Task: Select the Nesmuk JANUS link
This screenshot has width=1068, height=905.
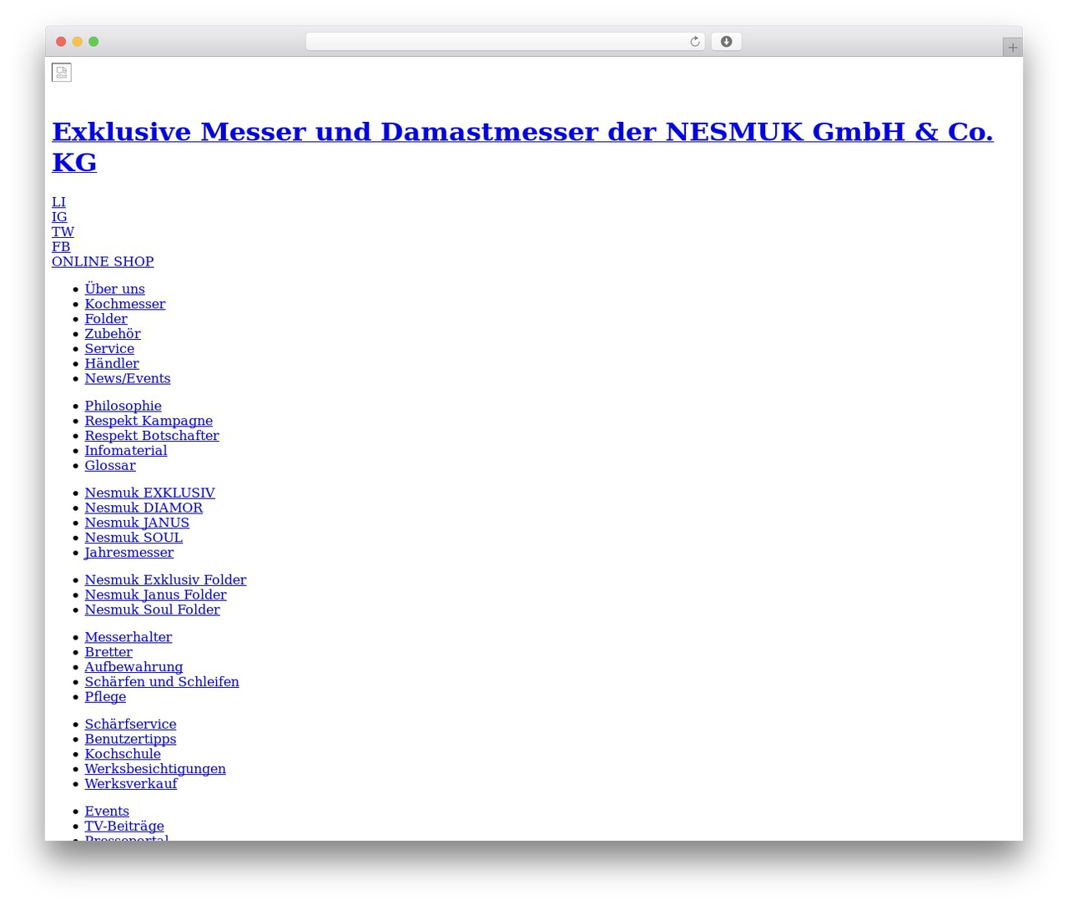Action: point(137,523)
